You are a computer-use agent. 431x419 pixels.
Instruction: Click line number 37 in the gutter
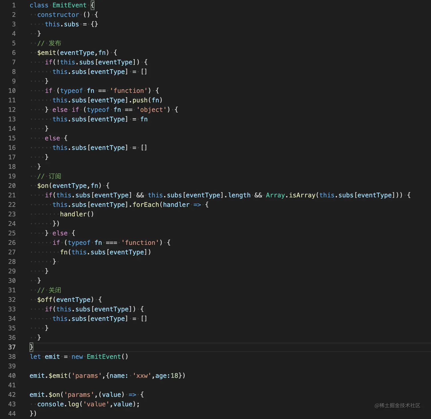coord(12,347)
